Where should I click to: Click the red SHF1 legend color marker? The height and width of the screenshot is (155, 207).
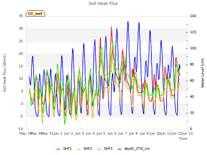58,149
